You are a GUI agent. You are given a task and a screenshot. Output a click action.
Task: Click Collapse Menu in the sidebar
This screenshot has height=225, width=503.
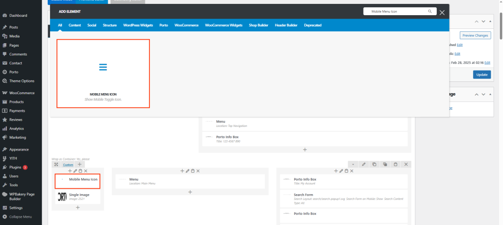(x=20, y=217)
